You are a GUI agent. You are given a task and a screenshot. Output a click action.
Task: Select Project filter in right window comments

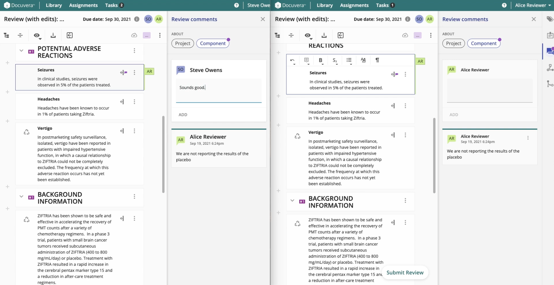pyautogui.click(x=454, y=43)
